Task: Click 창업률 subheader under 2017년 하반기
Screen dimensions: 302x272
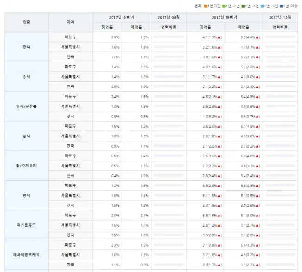Action: [x=206, y=27]
